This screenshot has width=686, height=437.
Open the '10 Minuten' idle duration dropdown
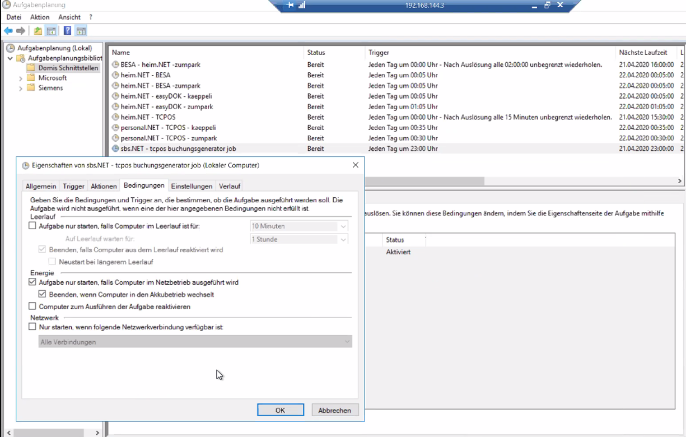pyautogui.click(x=299, y=226)
